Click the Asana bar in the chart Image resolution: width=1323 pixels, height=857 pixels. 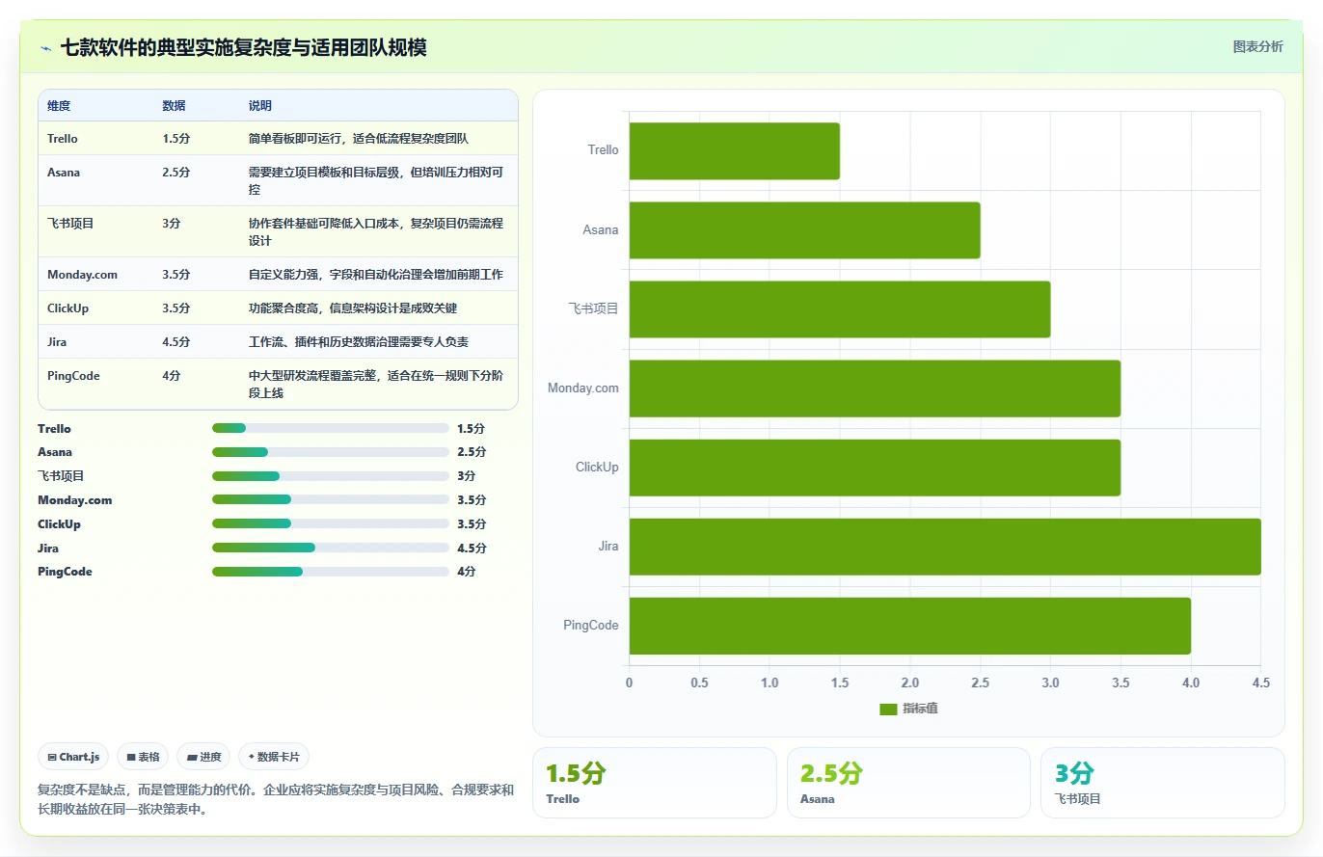pos(805,230)
